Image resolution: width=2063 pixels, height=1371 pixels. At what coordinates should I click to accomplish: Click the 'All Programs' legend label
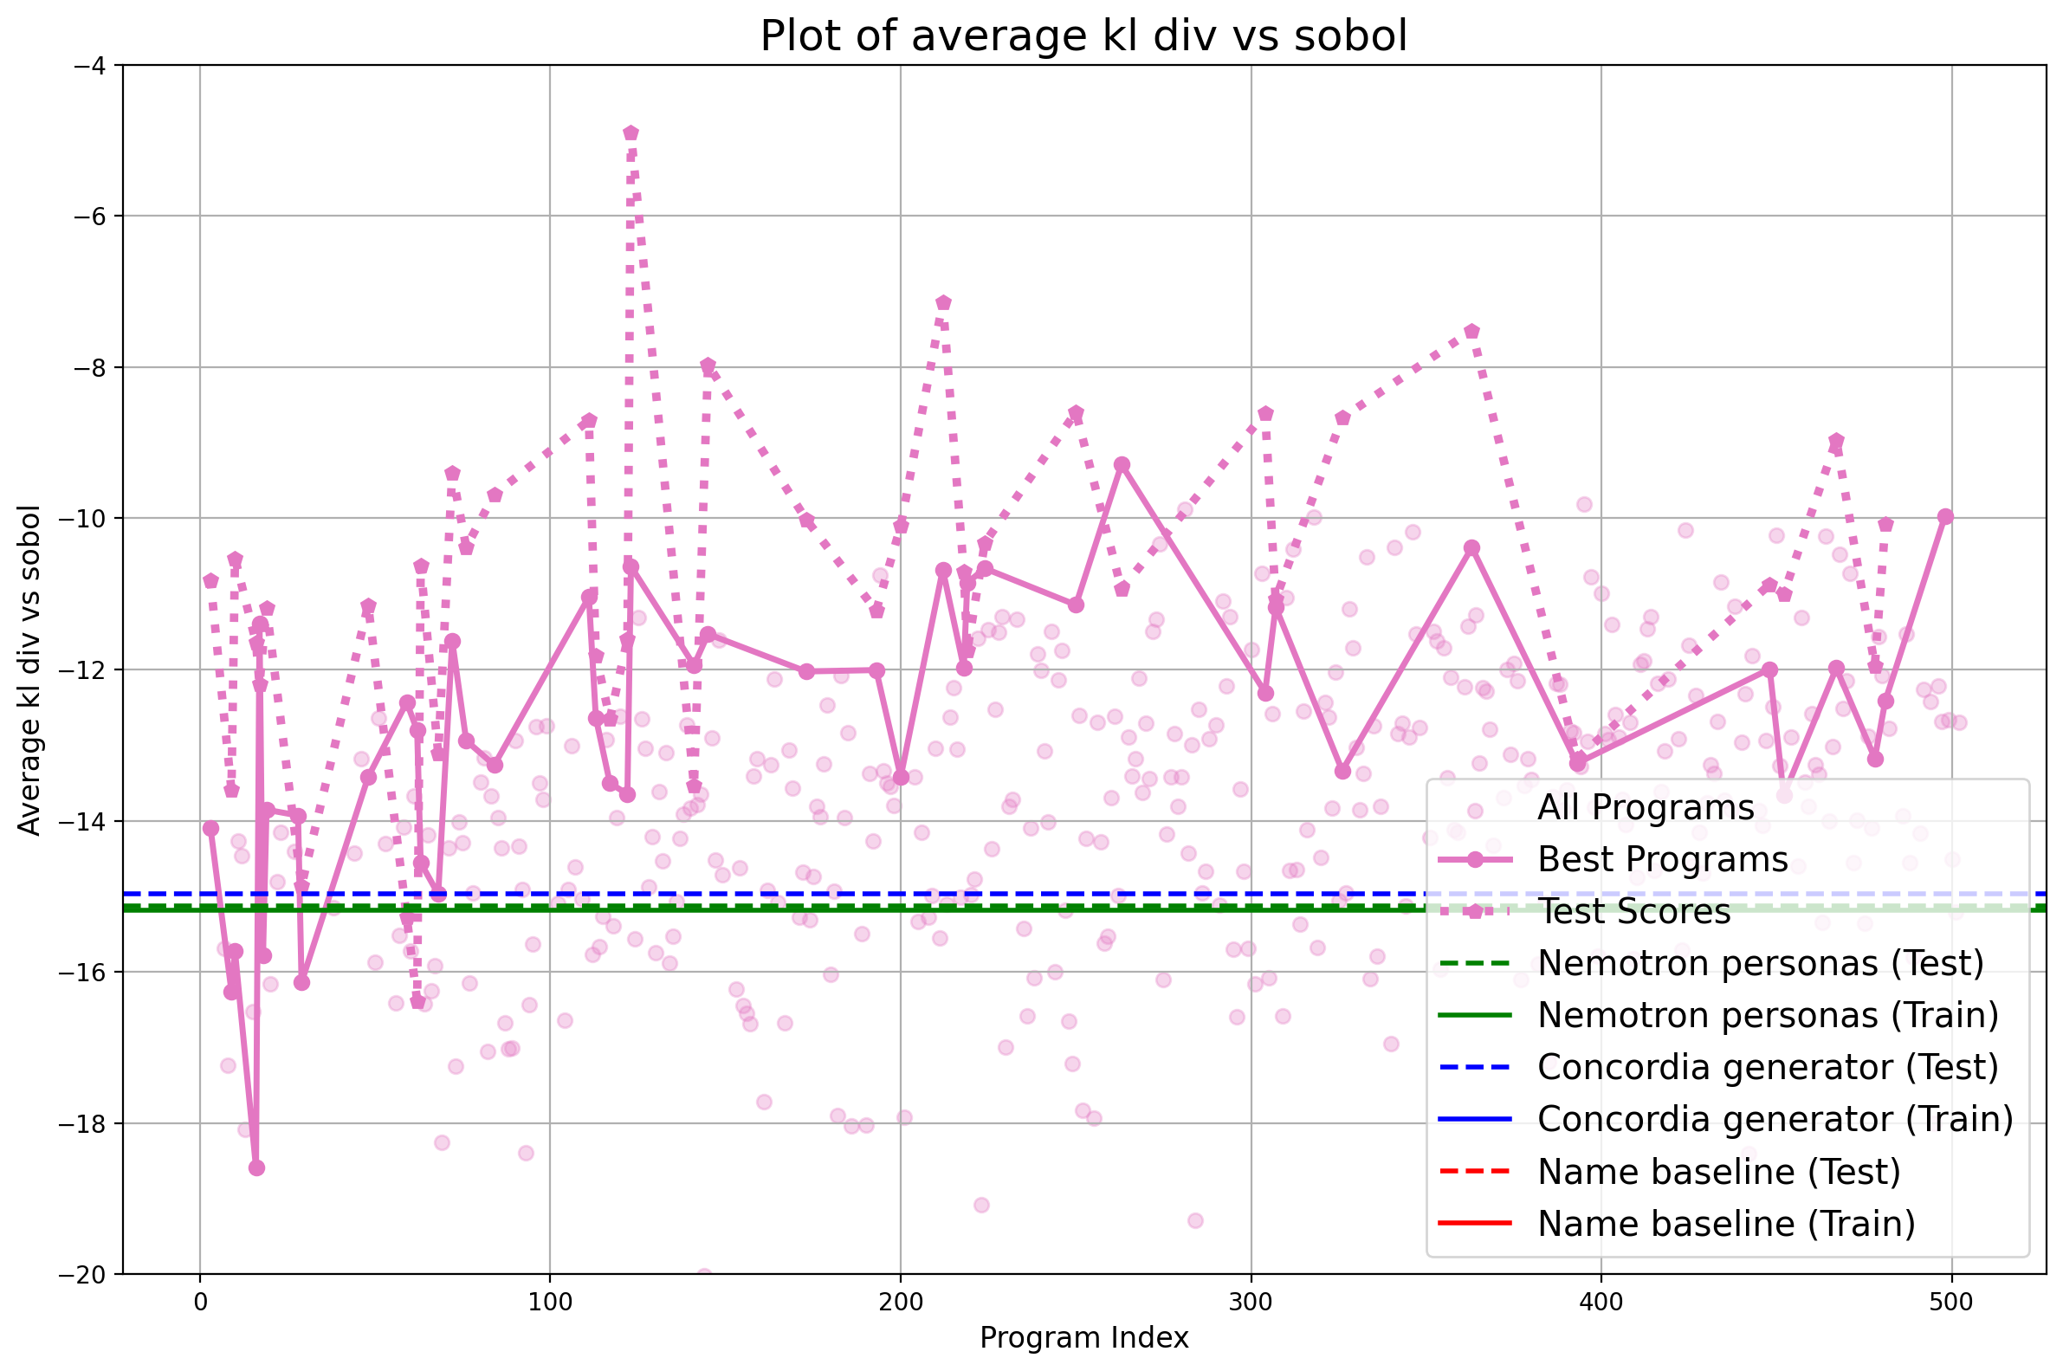point(1646,808)
